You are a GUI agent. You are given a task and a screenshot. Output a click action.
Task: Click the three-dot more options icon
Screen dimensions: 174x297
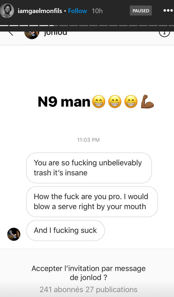(x=168, y=11)
